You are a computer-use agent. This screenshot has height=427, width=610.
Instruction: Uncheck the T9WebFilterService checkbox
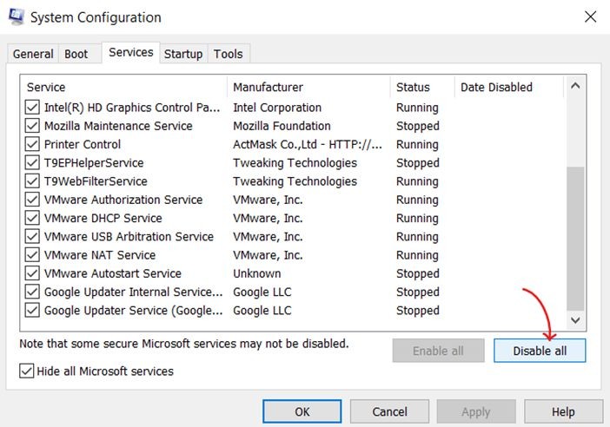33,181
